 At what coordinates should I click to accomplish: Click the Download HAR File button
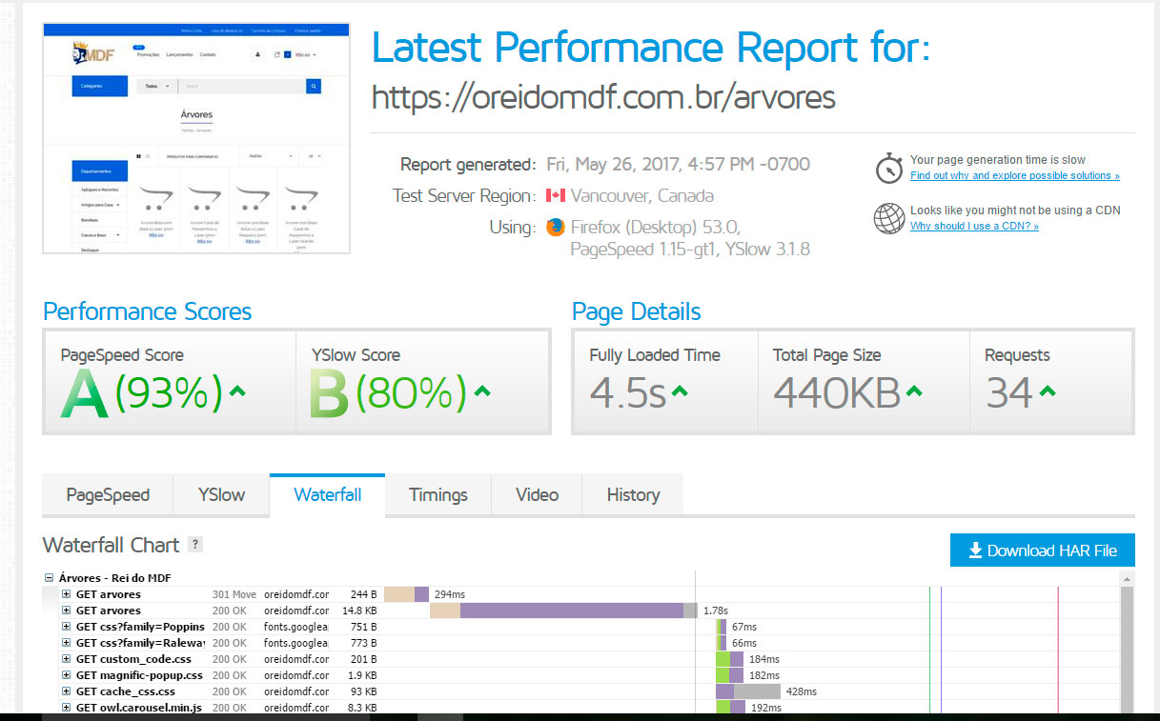tap(1043, 551)
